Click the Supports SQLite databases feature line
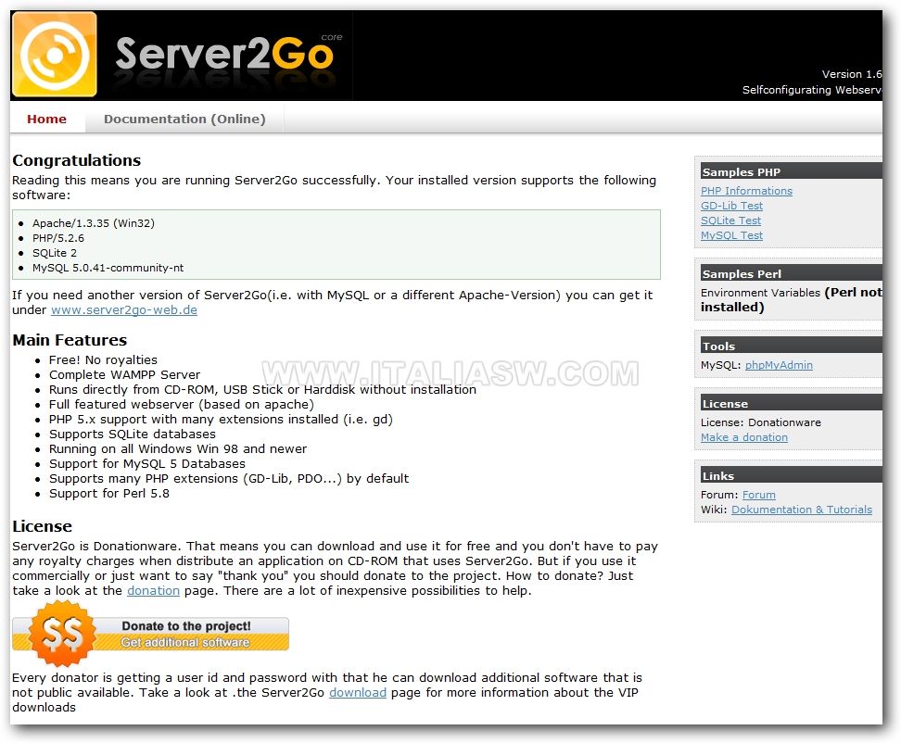901x743 pixels. coord(133,434)
